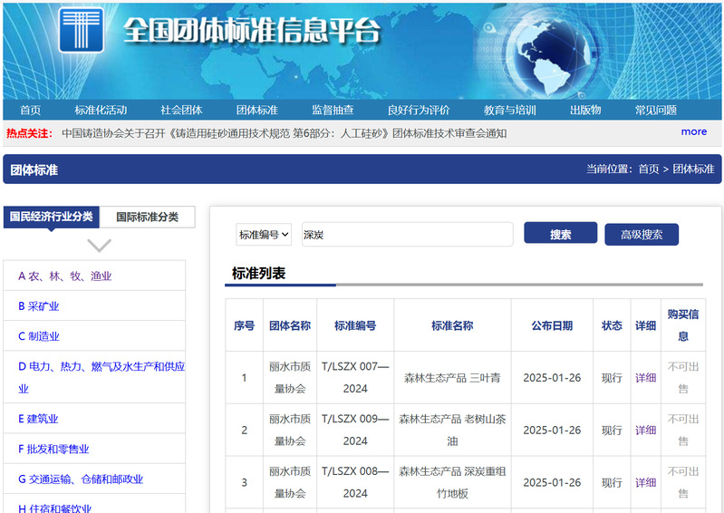Open the 团体标准 navigation menu item

257,110
